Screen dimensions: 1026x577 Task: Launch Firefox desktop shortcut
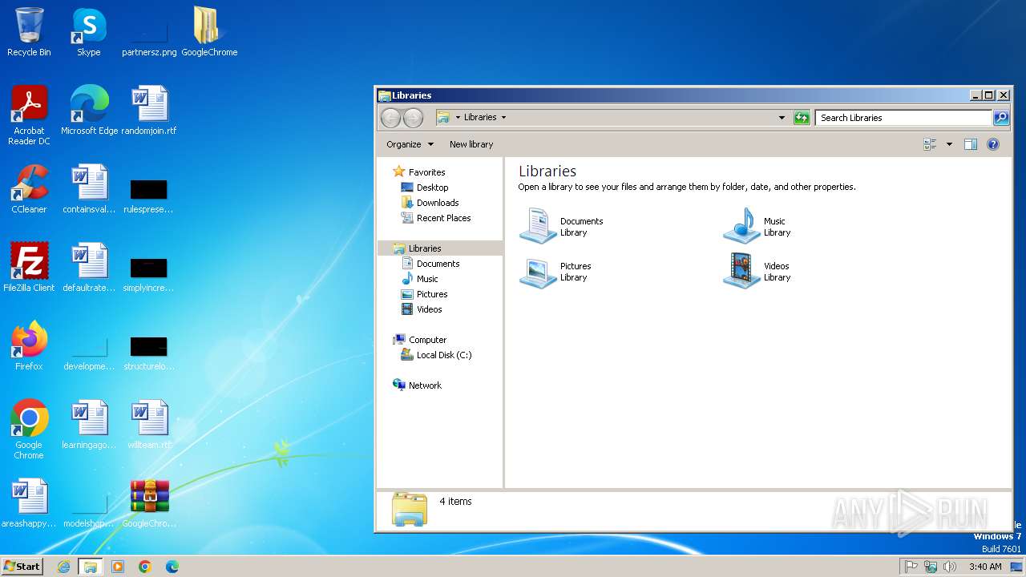pos(29,346)
